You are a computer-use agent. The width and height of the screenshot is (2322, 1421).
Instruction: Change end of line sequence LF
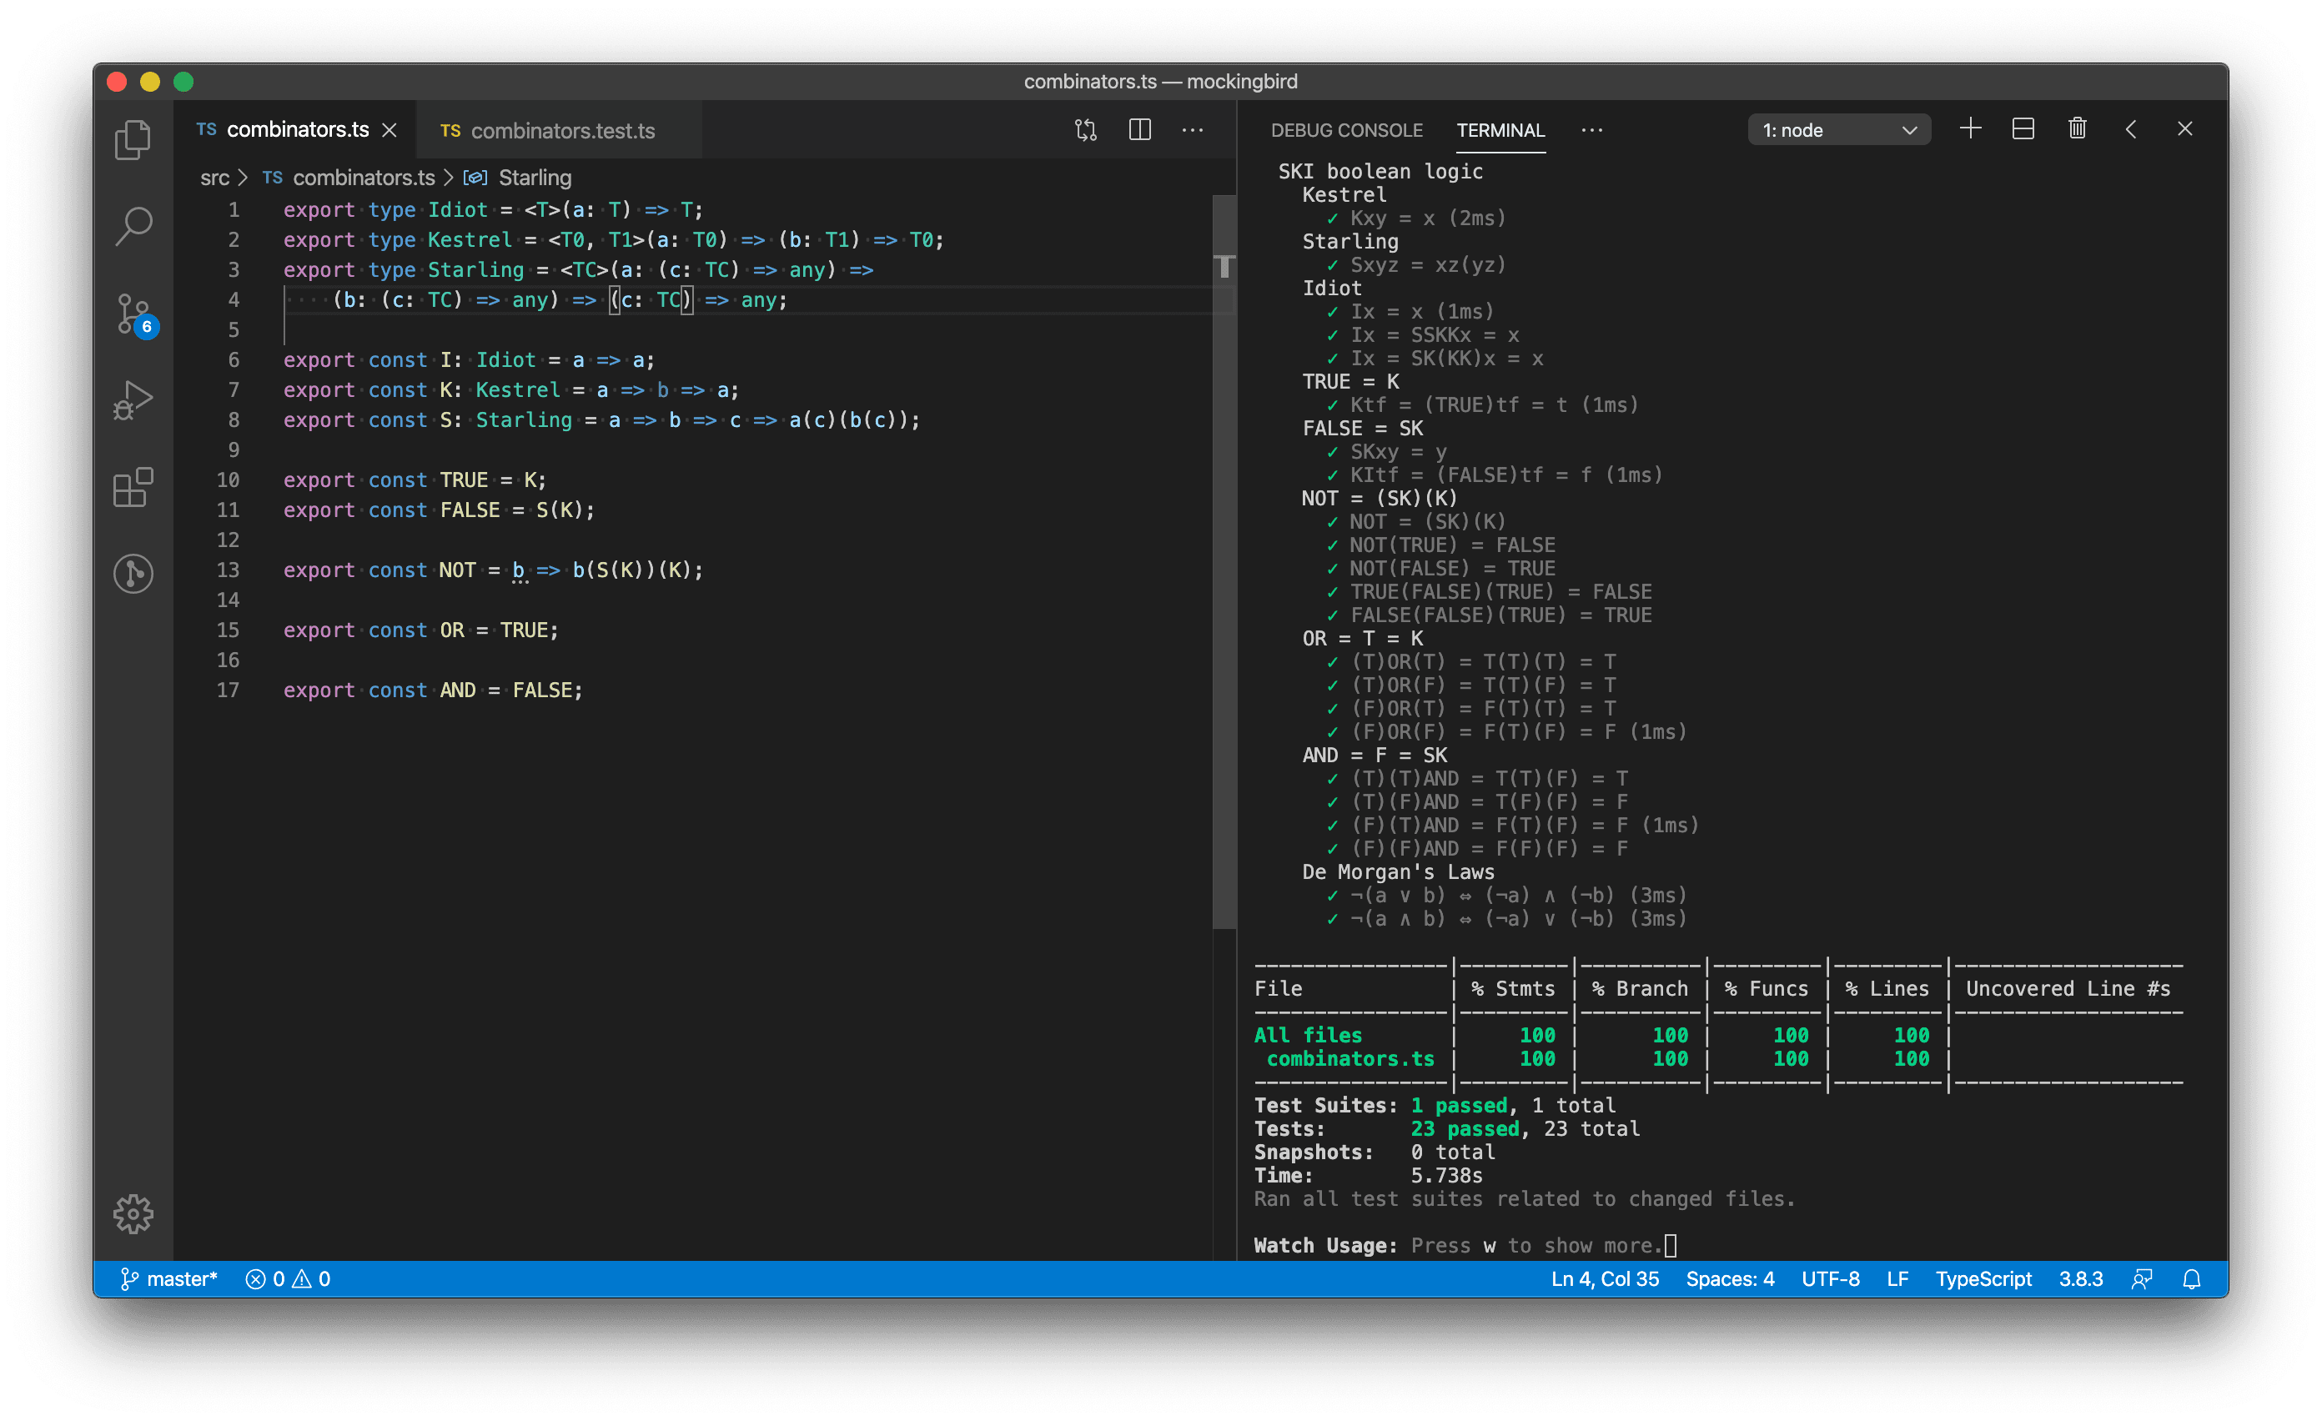tap(1897, 1278)
